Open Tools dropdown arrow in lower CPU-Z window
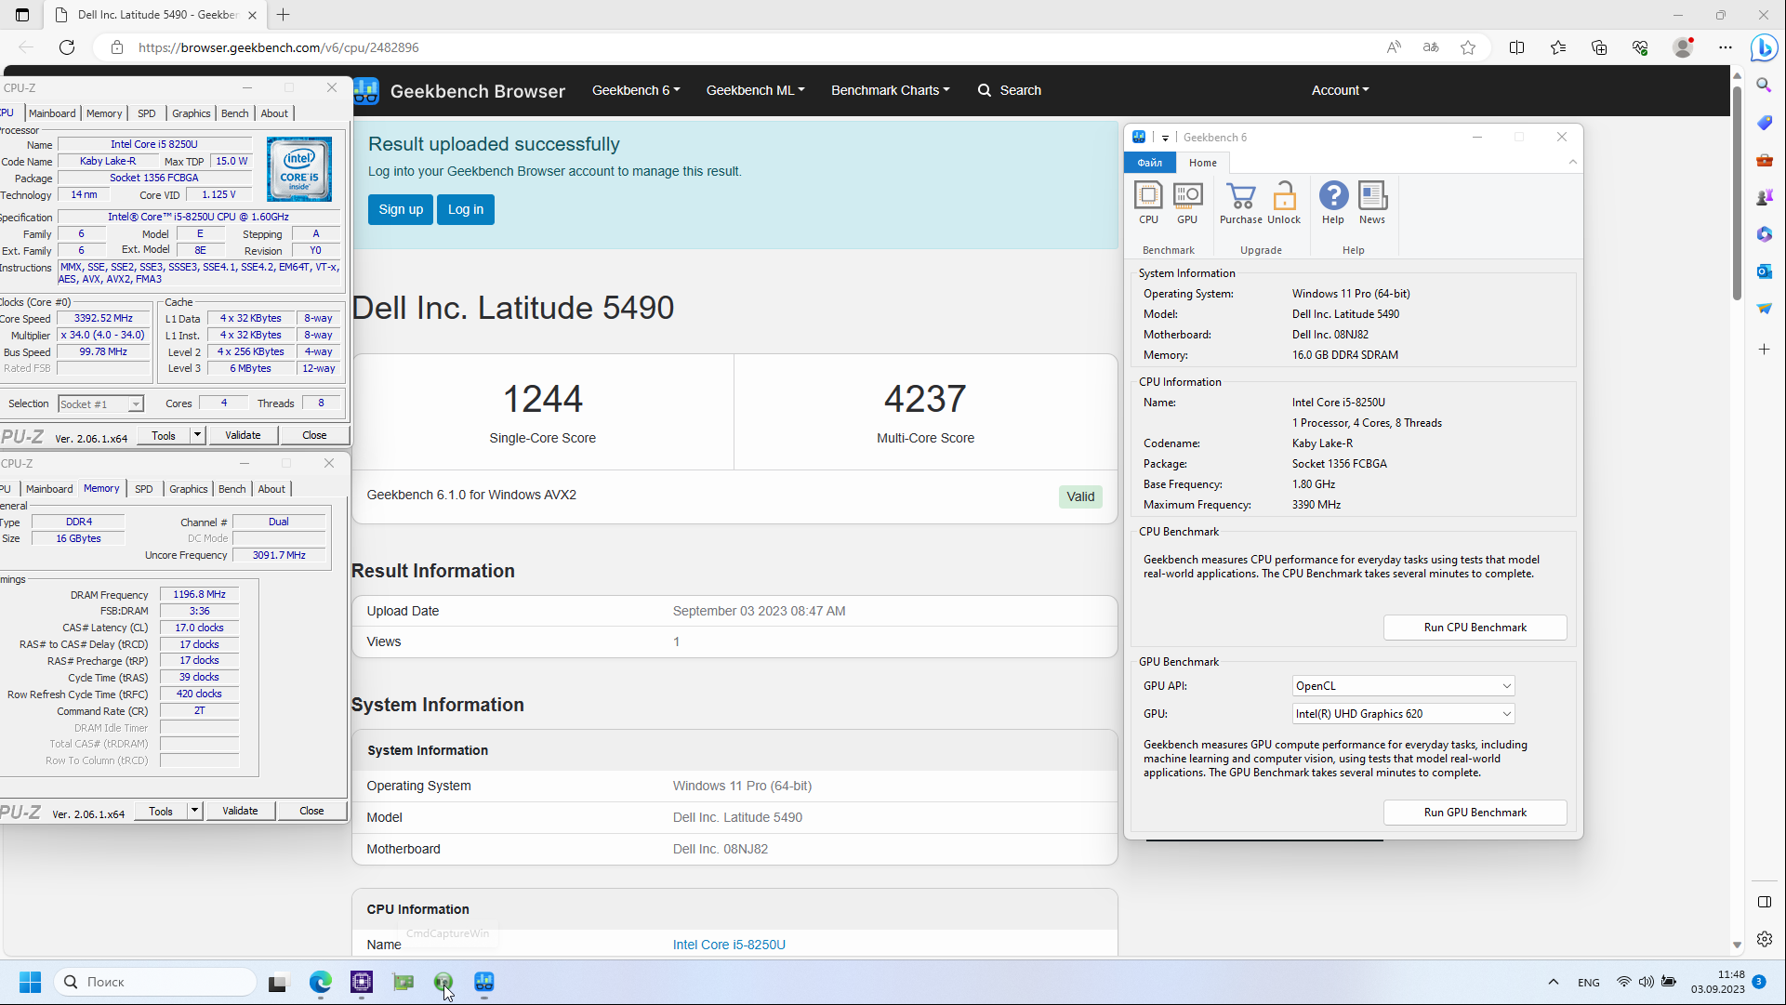The image size is (1786, 1005). tap(194, 811)
